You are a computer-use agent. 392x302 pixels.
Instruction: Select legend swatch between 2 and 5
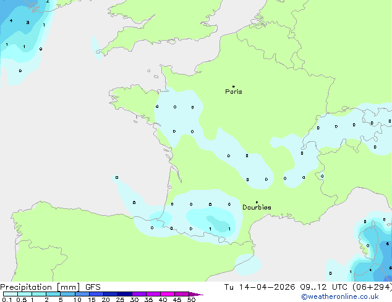pyautogui.click(x=53, y=294)
